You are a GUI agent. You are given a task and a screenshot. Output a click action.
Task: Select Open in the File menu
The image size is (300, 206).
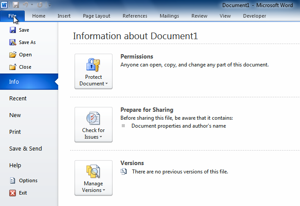pyautogui.click(x=25, y=55)
